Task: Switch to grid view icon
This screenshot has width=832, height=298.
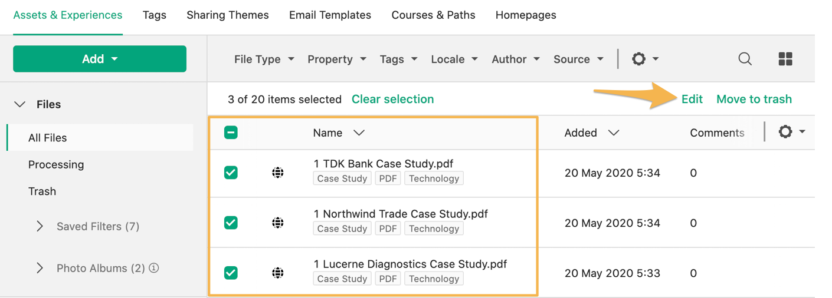Action: 785,59
